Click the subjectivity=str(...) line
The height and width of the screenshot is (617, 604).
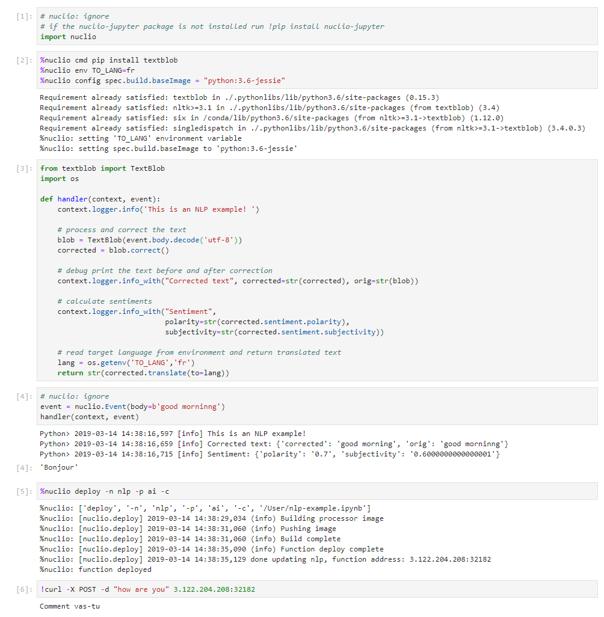274,332
